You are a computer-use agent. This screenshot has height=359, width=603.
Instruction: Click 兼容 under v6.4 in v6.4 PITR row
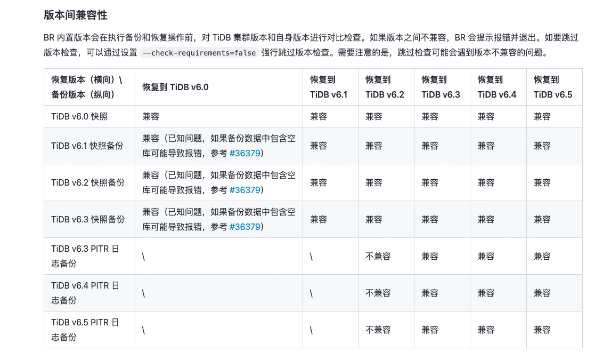tap(486, 293)
